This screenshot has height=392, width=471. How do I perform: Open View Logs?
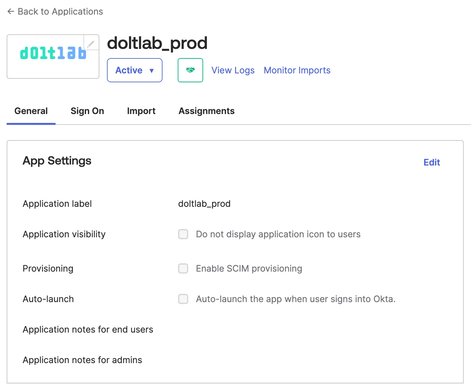tap(233, 70)
